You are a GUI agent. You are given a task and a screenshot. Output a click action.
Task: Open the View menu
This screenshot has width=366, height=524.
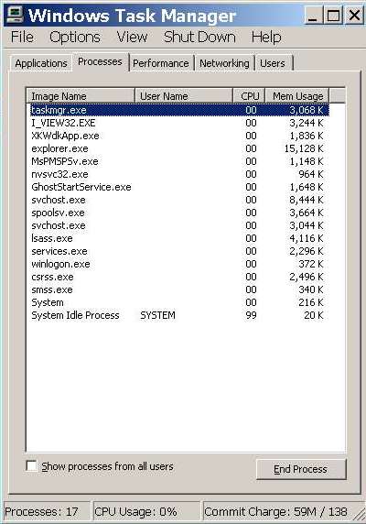point(132,37)
